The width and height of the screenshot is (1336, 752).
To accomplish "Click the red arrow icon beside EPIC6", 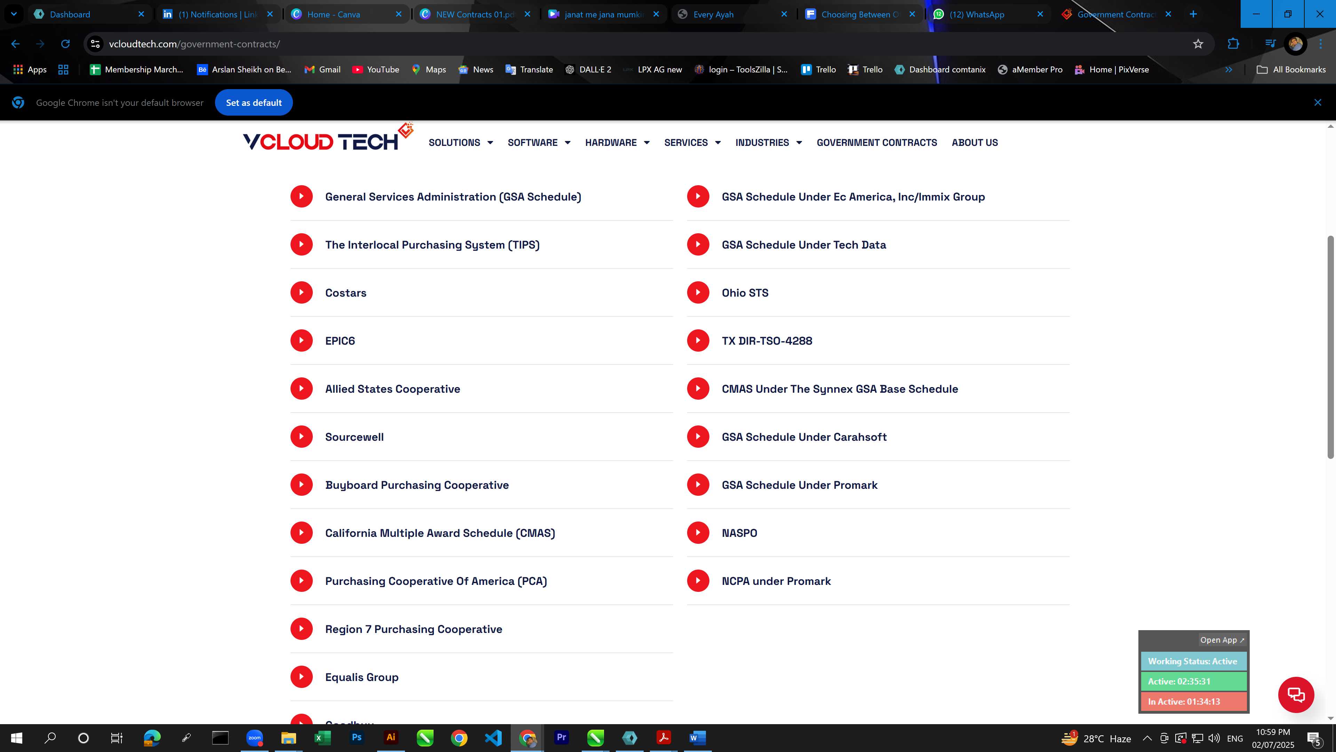I will pos(301,340).
